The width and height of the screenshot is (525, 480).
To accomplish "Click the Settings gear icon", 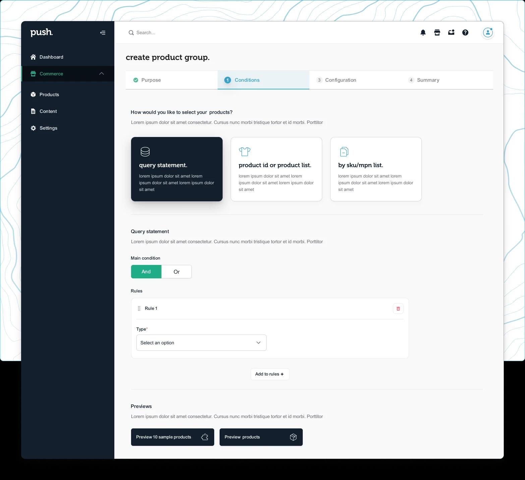I will (x=33, y=128).
